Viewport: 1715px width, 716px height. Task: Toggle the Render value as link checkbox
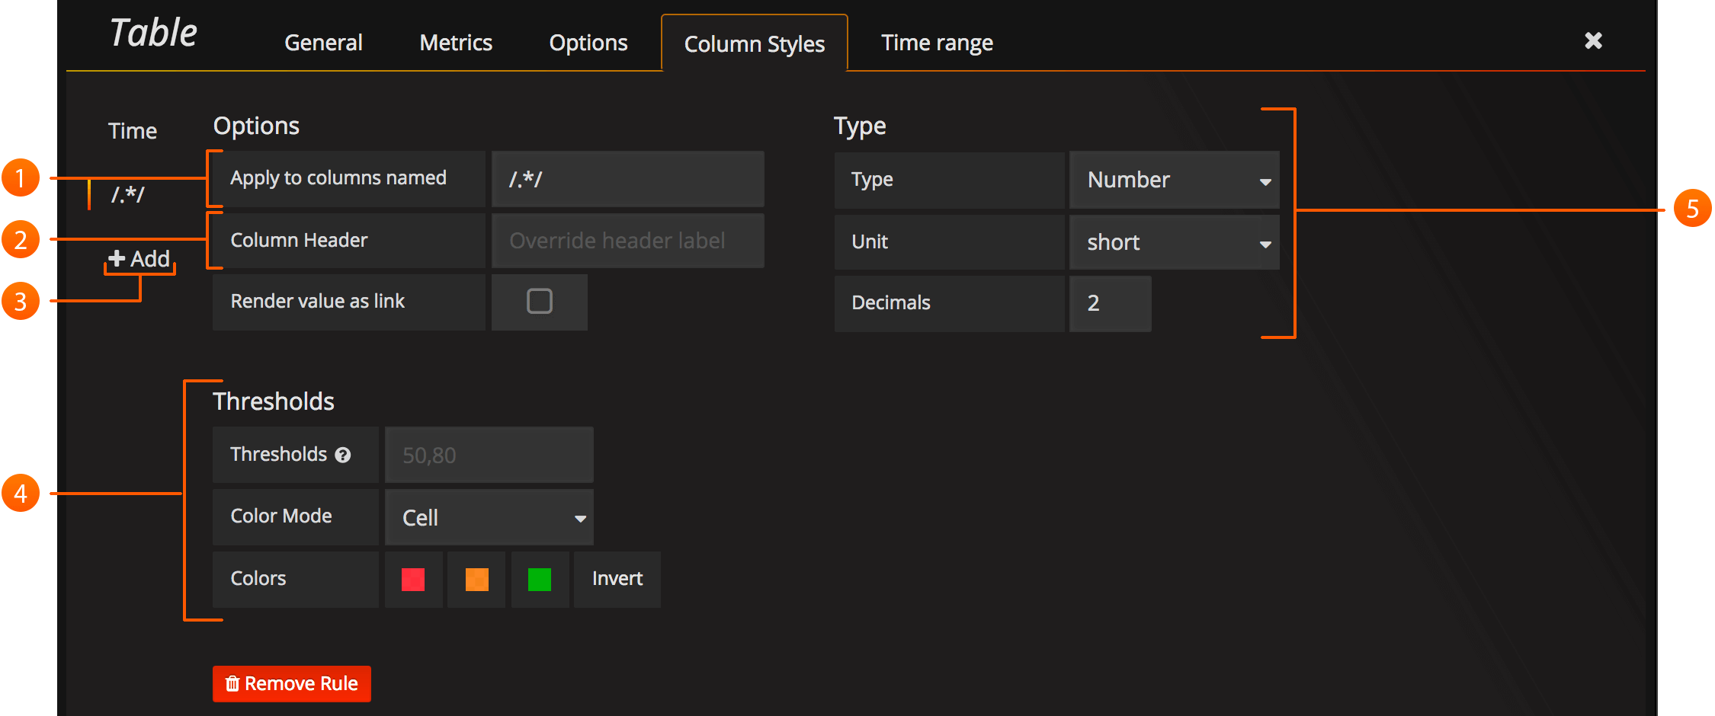[539, 302]
